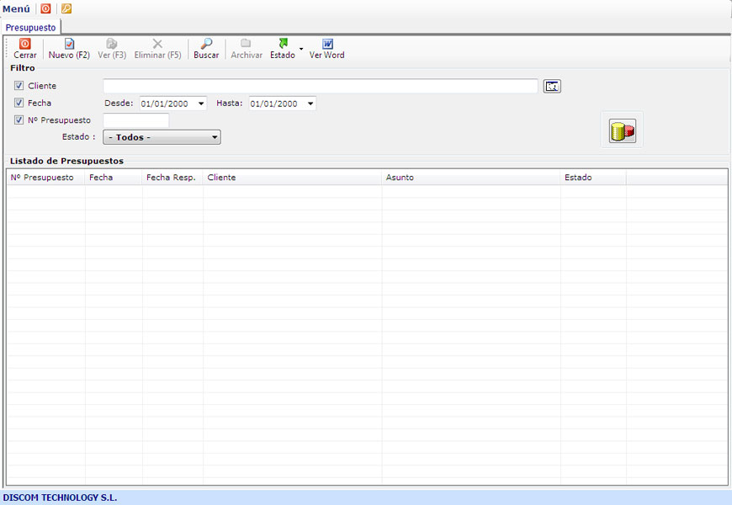
Task: Click the Nº Presupuesto text input field
Action: [x=135, y=120]
